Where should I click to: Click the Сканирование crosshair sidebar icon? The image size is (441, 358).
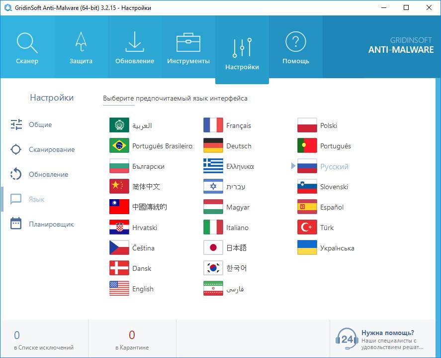(16, 149)
